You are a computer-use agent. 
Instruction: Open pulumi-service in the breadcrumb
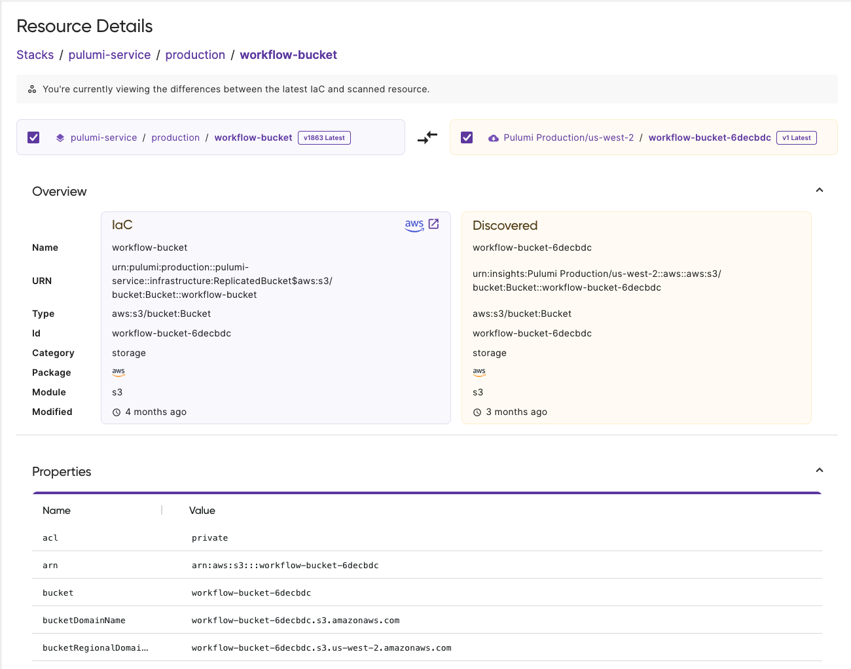[109, 55]
